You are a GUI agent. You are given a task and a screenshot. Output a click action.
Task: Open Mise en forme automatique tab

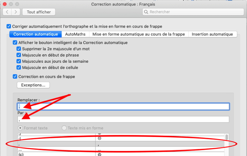point(139,34)
